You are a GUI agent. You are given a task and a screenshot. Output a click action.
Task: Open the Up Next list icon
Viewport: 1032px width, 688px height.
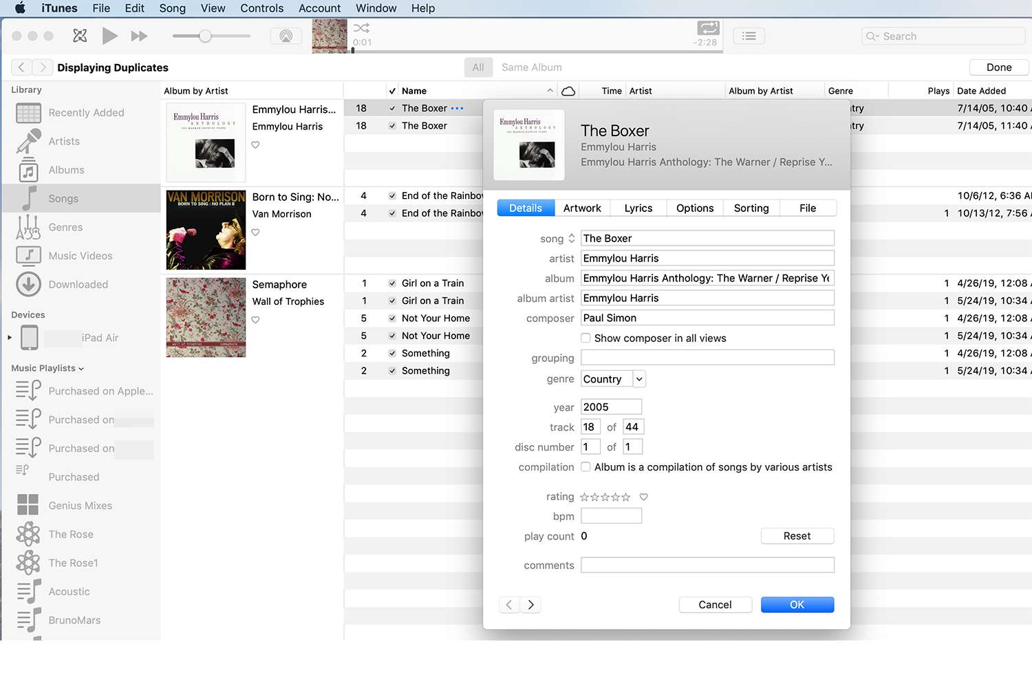[x=749, y=36]
